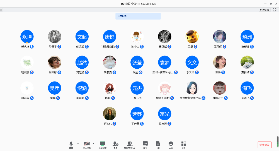Click the green volume level bar

click(x=278, y=141)
